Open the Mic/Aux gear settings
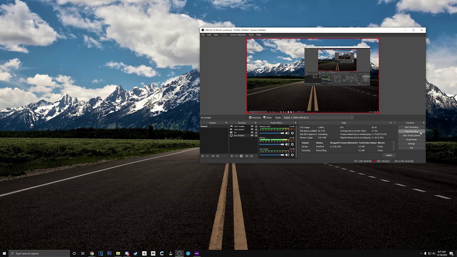This screenshot has width=457, height=257. [x=292, y=144]
